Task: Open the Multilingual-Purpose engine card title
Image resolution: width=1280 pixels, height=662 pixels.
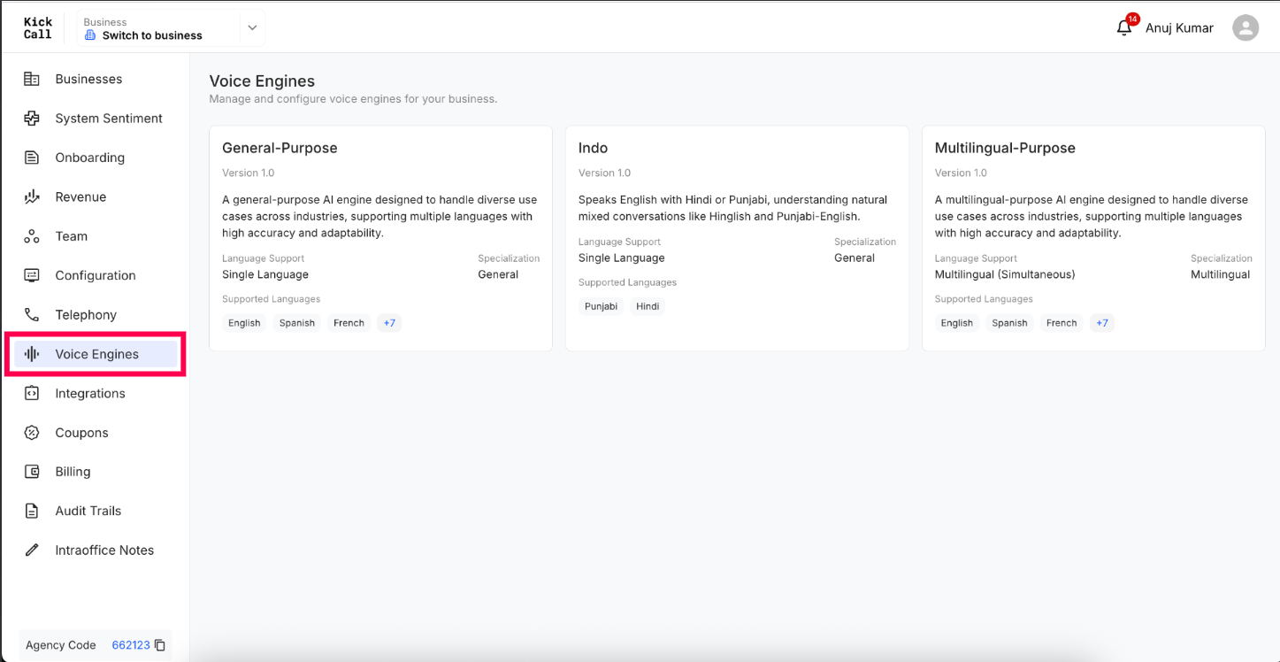Action: click(x=1005, y=148)
